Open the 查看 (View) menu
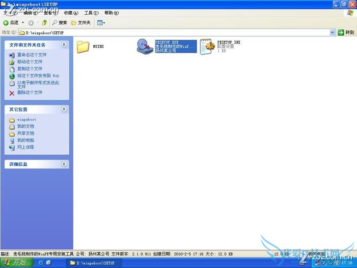Image resolution: width=357 pixels, height=268 pixels. [x=51, y=13]
